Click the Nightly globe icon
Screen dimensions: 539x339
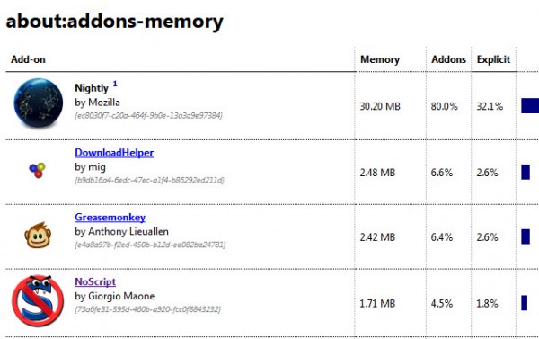tap(38, 103)
